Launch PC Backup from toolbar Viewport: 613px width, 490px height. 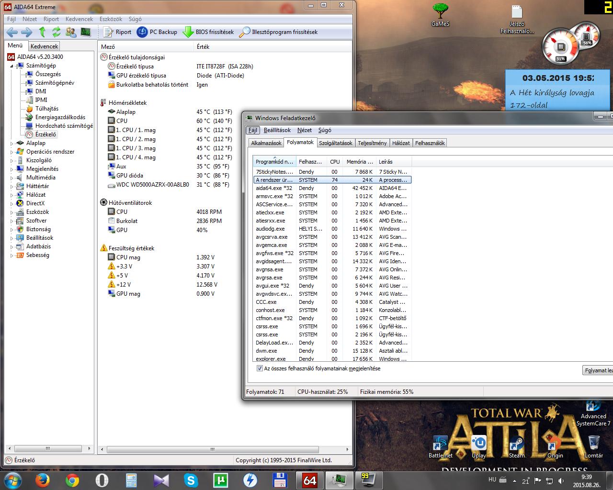[x=157, y=32]
